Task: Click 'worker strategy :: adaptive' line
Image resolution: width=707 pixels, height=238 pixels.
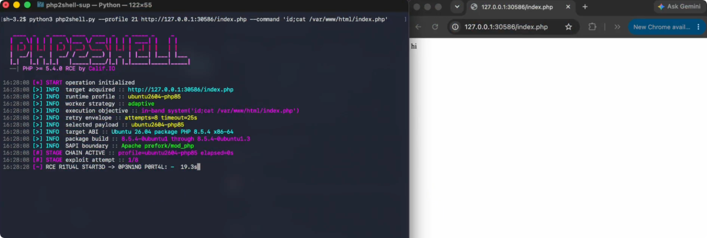Action: point(79,104)
